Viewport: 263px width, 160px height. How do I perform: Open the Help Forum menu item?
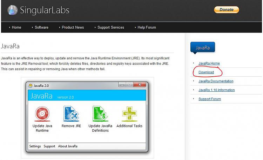pos(147,27)
